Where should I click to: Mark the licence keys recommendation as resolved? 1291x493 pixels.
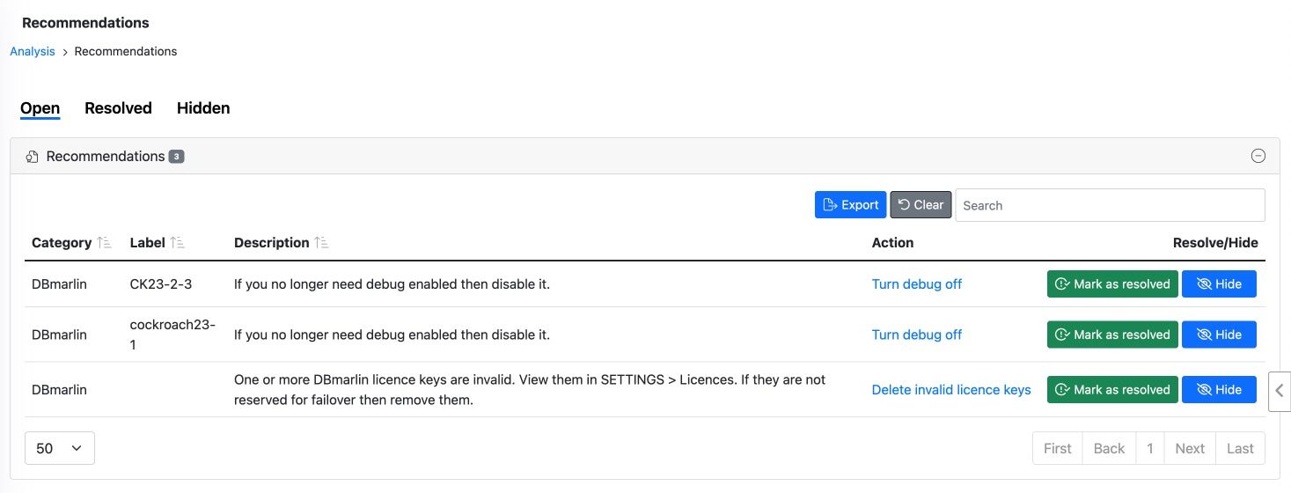[1112, 390]
